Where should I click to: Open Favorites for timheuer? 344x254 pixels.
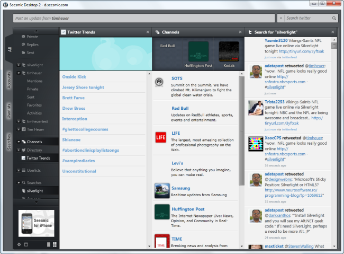point(34,105)
